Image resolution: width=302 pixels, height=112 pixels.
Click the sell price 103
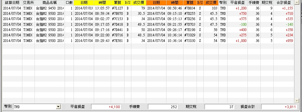tap(214, 8)
